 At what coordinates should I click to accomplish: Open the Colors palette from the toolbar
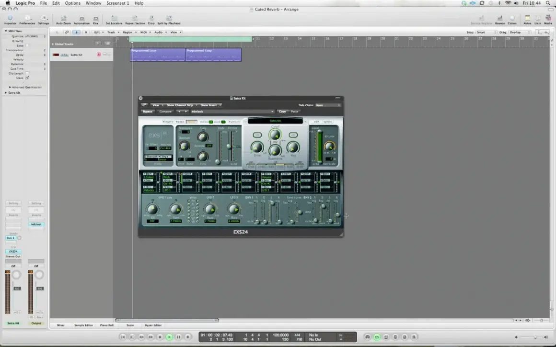point(512,20)
